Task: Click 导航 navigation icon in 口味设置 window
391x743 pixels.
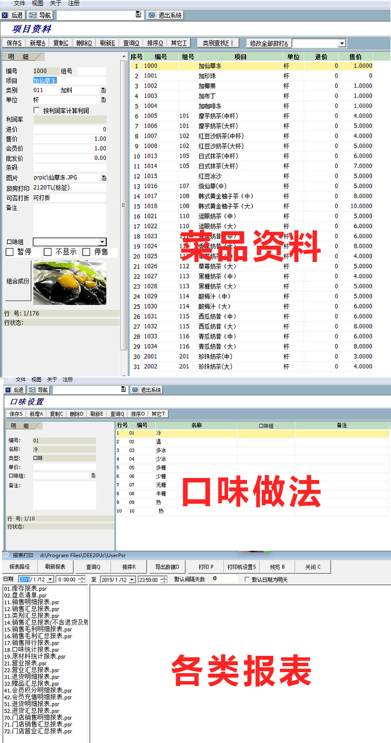Action: click(32, 390)
